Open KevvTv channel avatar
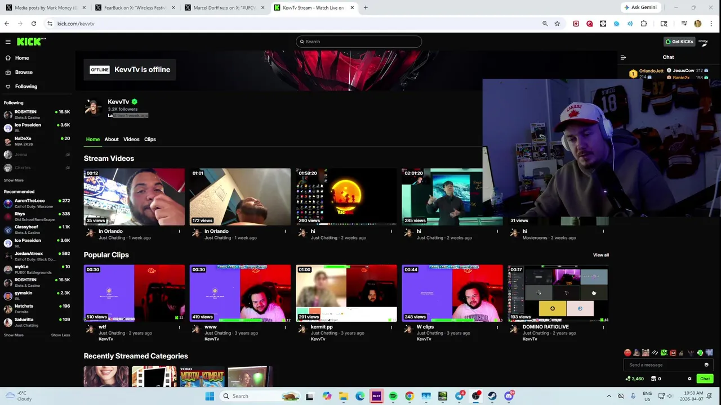Image resolution: width=721 pixels, height=405 pixels. pos(94,108)
